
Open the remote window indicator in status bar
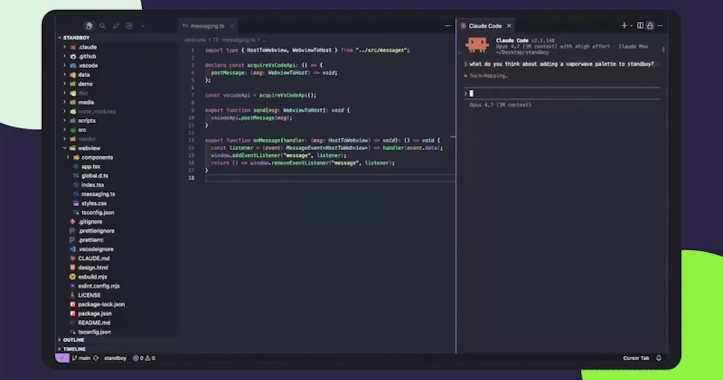62,358
